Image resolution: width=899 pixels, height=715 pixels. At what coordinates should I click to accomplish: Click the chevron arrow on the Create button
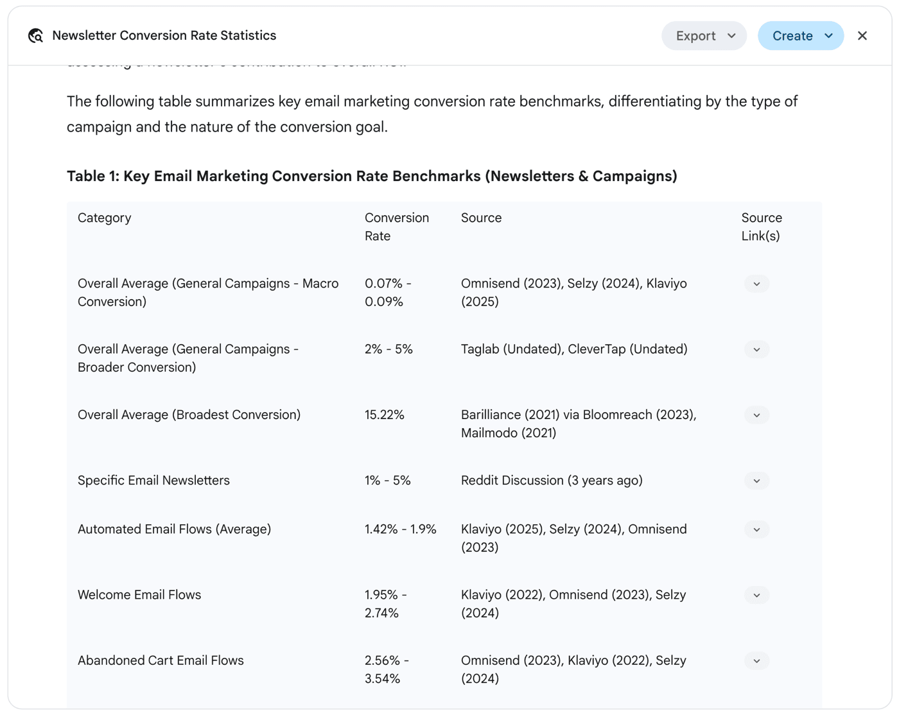[828, 36]
